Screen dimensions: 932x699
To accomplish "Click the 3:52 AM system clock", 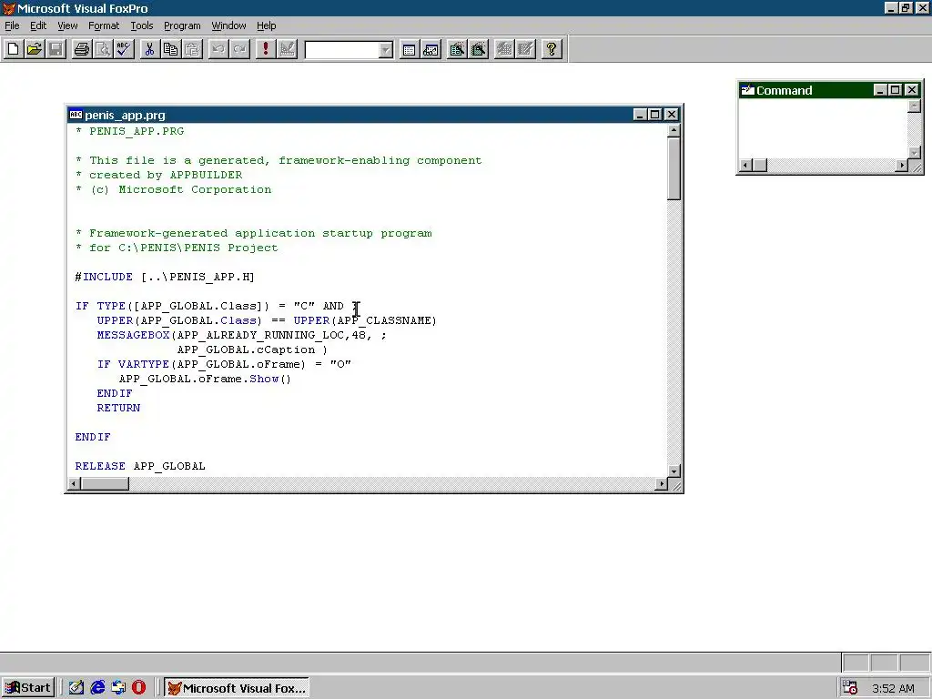I will (893, 688).
